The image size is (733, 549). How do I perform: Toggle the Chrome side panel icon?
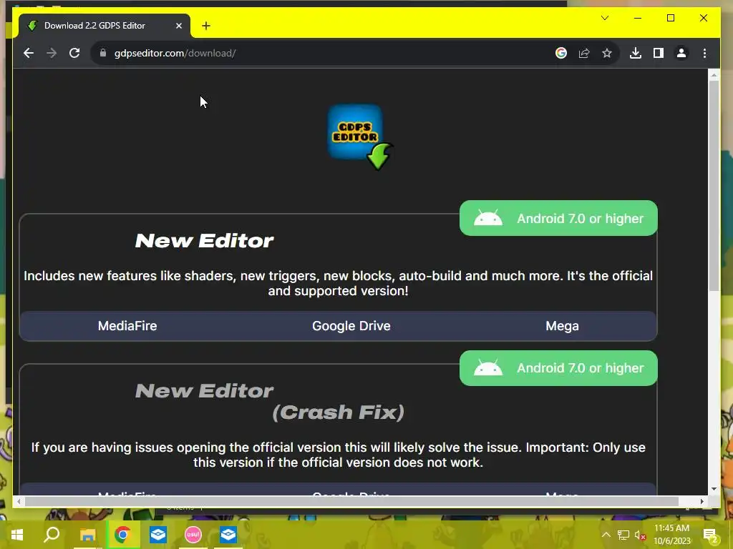(x=659, y=53)
